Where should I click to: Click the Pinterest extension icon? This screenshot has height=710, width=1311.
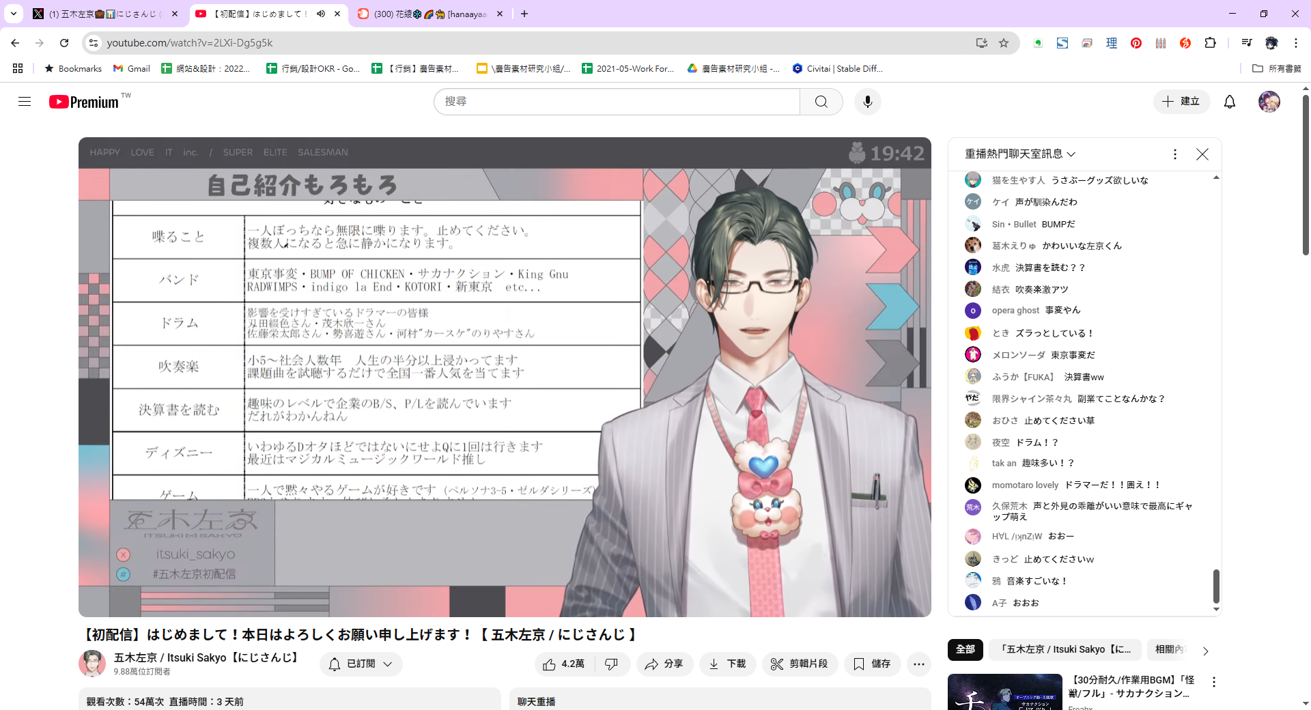[1136, 43]
